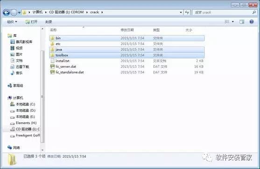Select the java folder icon

[52, 49]
